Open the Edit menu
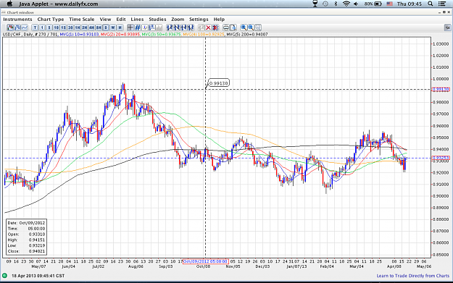The width and height of the screenshot is (453, 283). 121,19
